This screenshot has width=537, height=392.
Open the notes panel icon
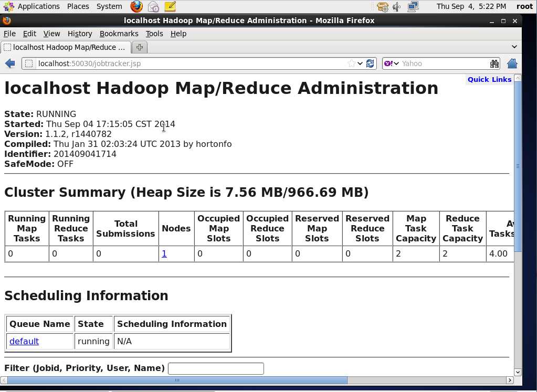tap(170, 6)
